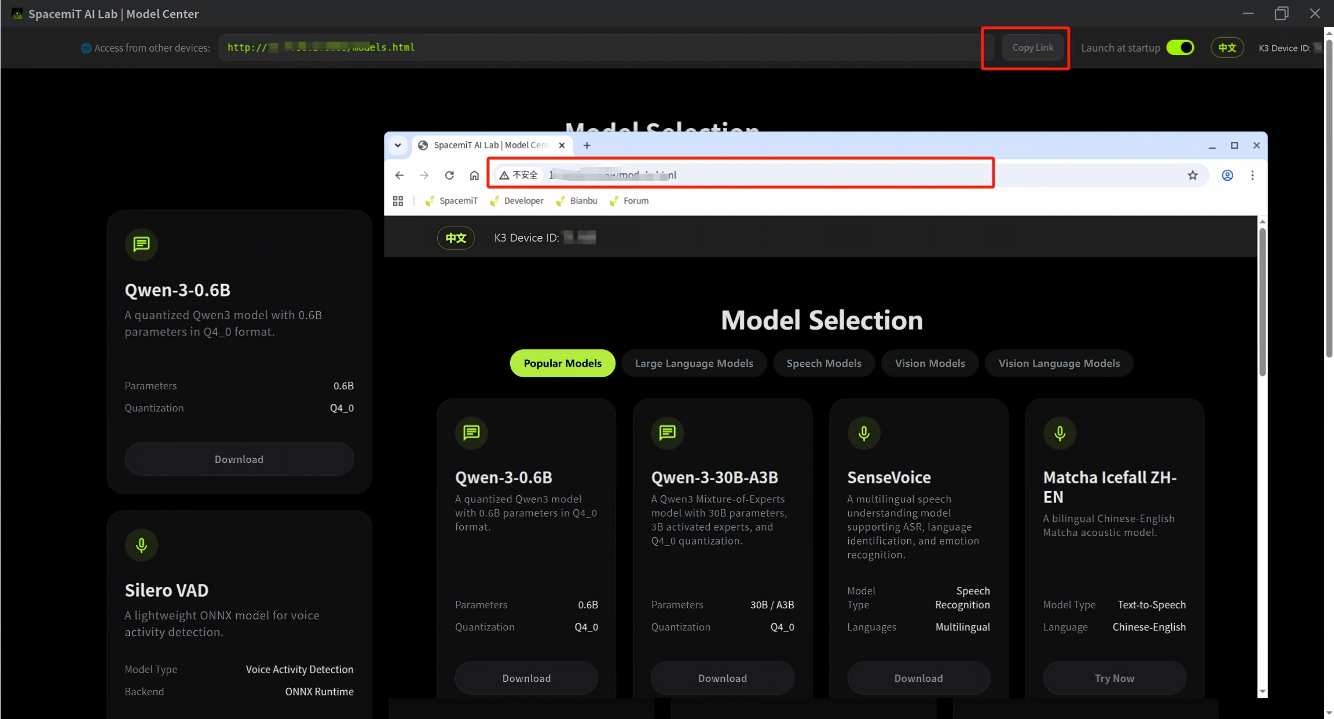The width and height of the screenshot is (1334, 719).
Task: Click the browser page vertical scrollbar
Action: click(1262, 302)
